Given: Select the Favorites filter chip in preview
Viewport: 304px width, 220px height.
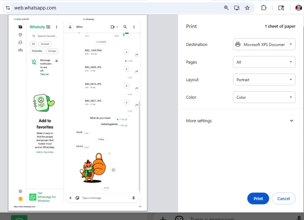Looking at the screenshot, I should (x=37, y=51).
